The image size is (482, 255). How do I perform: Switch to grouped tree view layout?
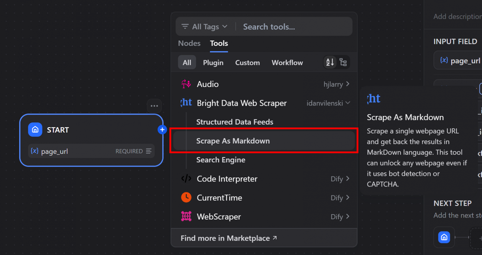[343, 62]
